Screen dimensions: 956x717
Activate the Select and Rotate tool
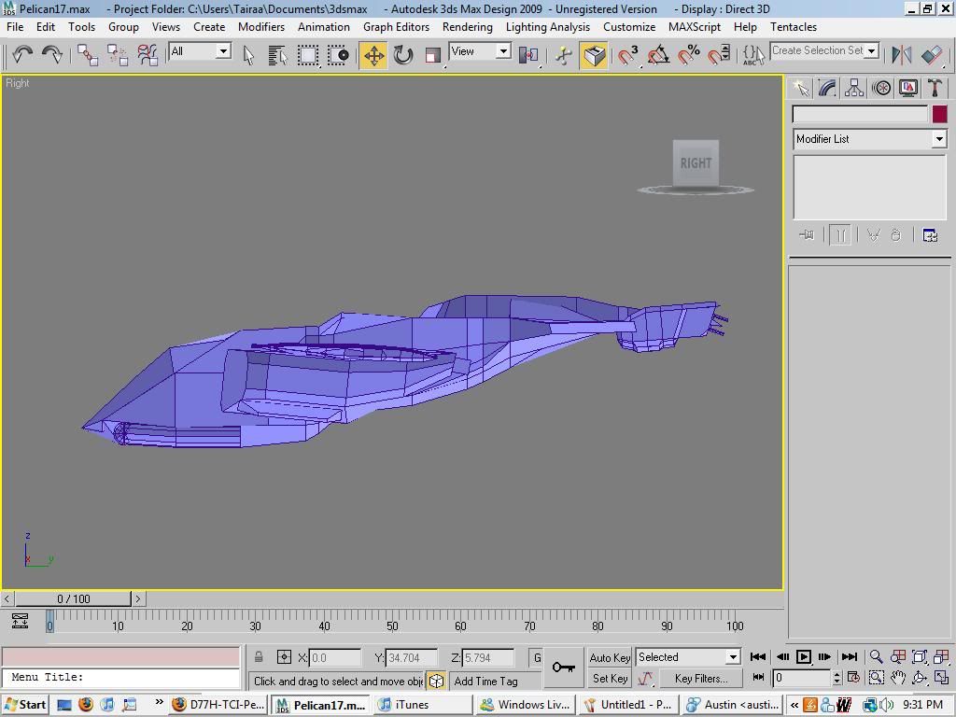click(x=403, y=55)
